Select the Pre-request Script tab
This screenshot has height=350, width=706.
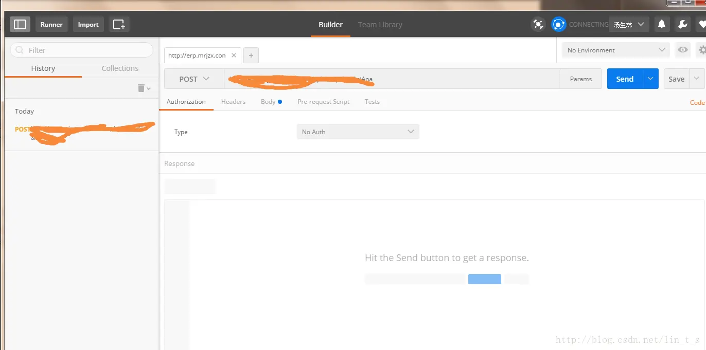coord(323,101)
